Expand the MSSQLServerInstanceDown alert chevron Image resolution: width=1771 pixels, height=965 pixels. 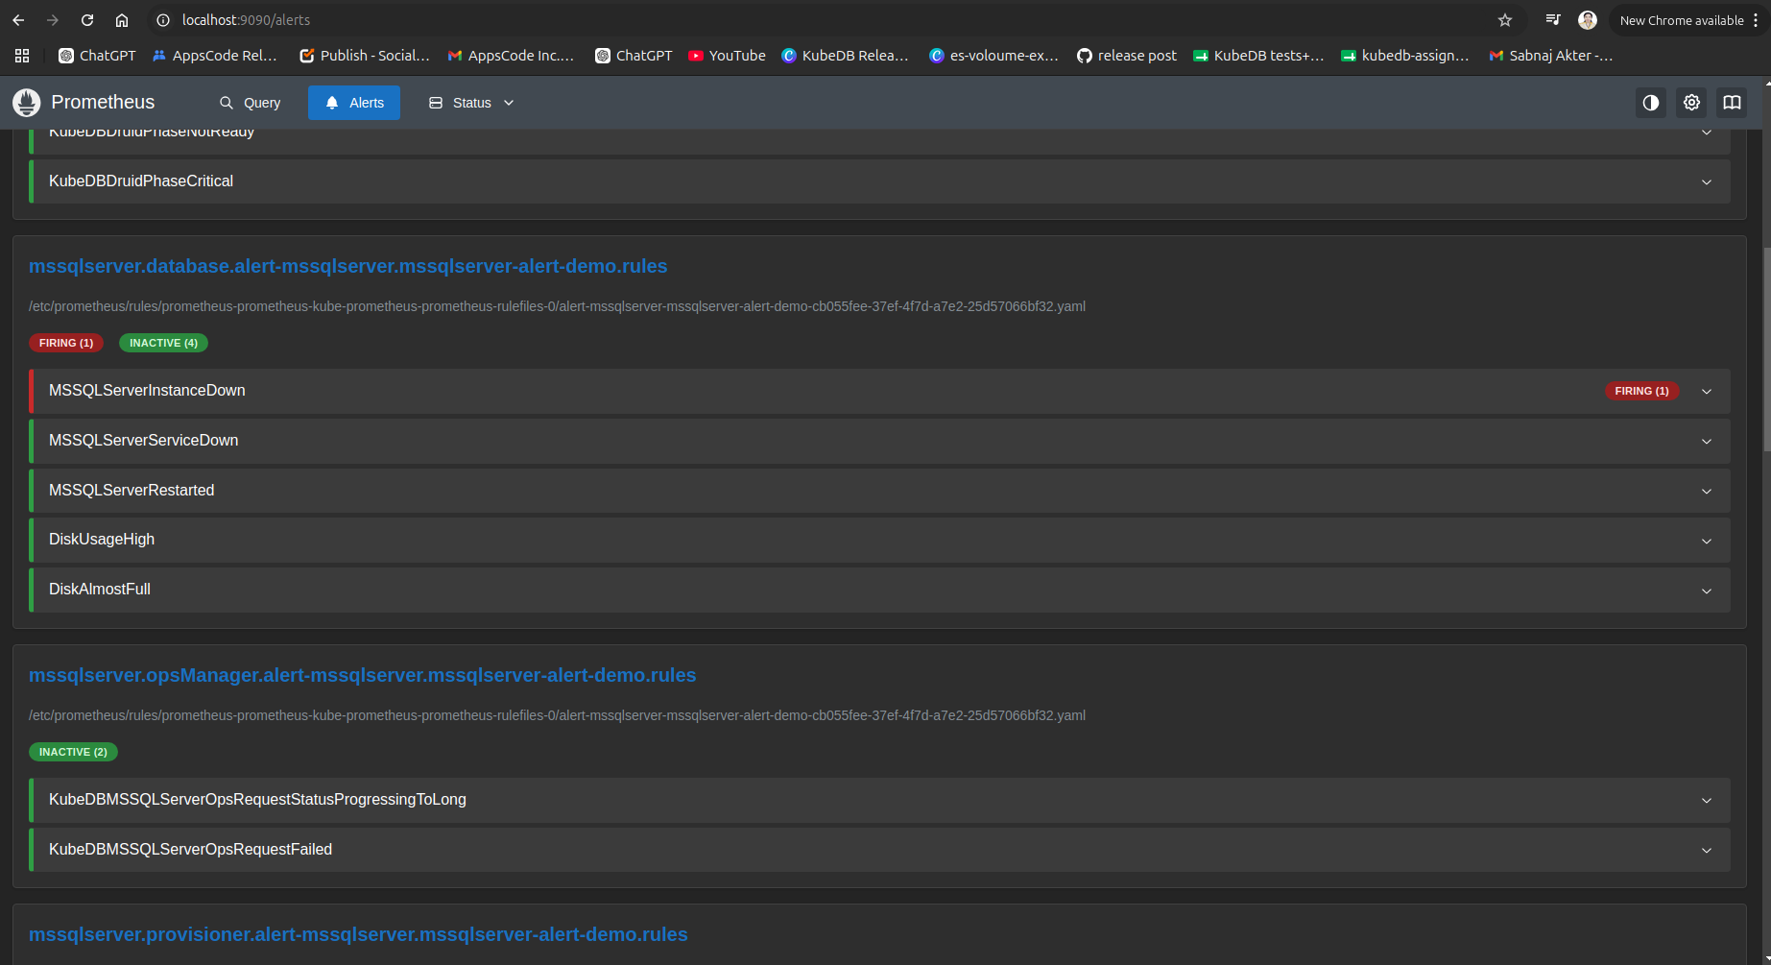(x=1707, y=392)
